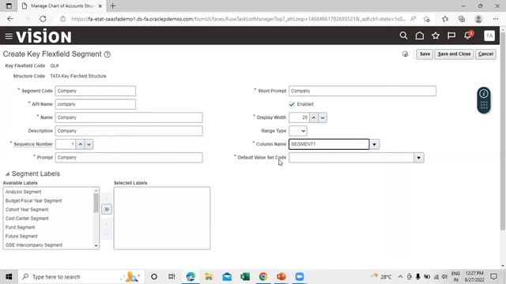This screenshot has width=506, height=284.
Task: Click Save and Close
Action: 454,54
